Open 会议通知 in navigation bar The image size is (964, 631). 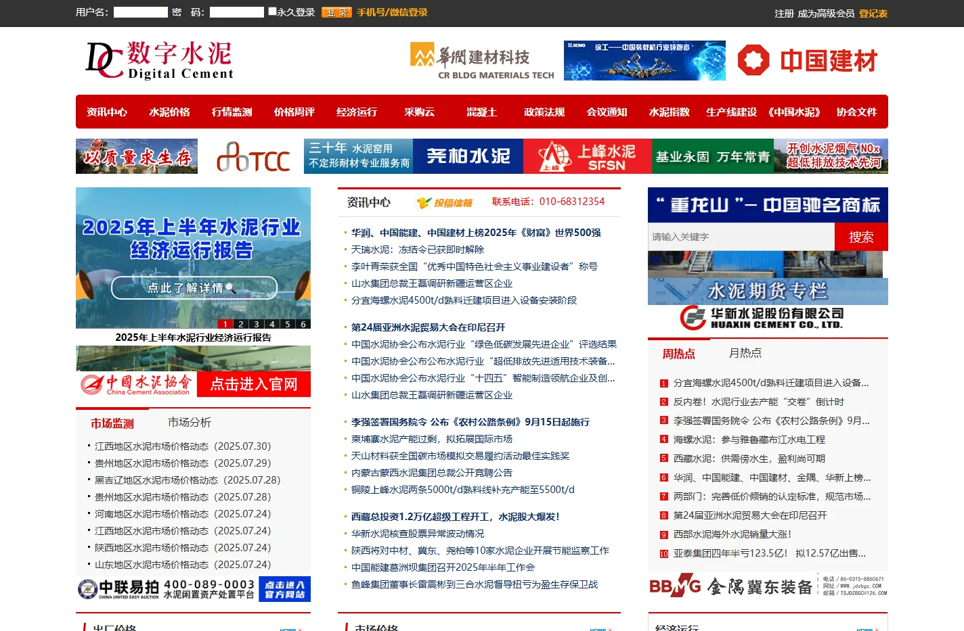point(607,112)
